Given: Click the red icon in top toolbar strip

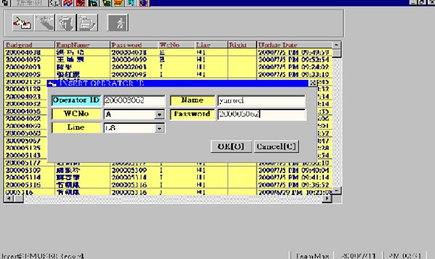Looking at the screenshot, I should pos(81,3).
